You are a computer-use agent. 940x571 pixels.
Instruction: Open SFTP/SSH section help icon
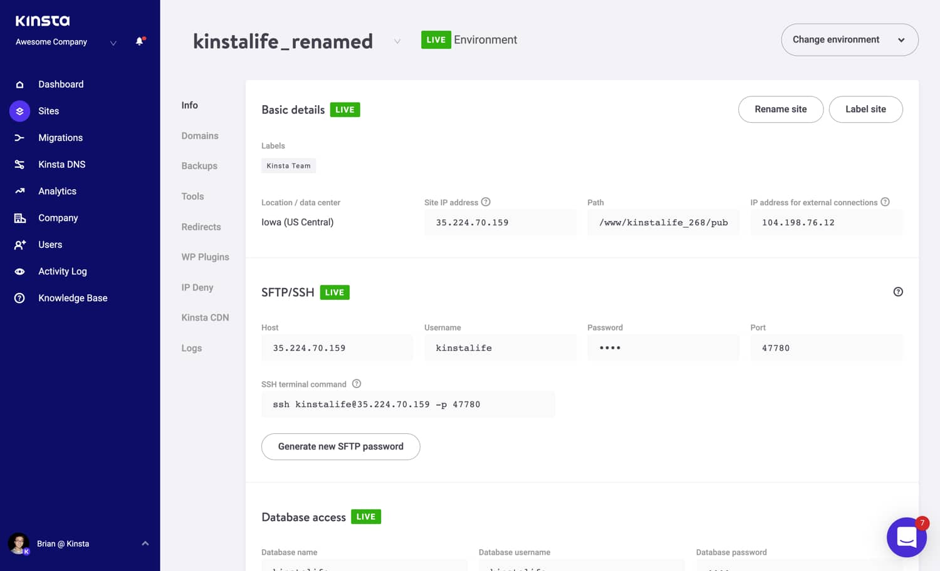coord(898,292)
